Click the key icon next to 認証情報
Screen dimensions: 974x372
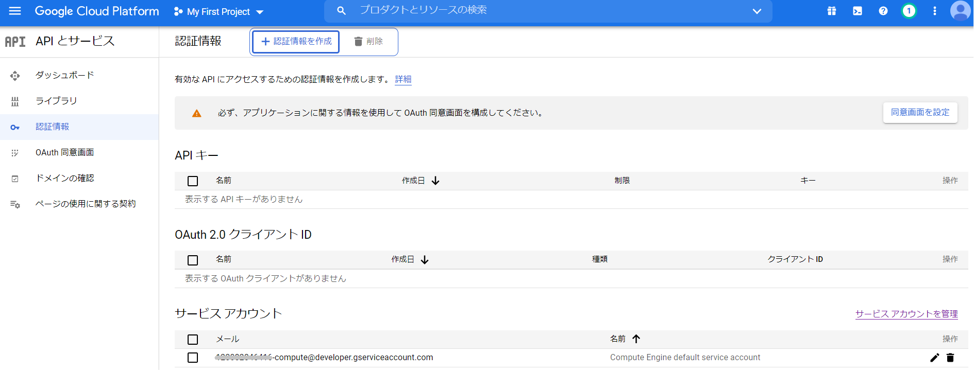click(15, 127)
